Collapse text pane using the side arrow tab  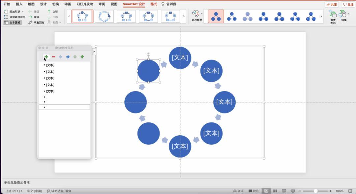pyautogui.click(x=94, y=52)
